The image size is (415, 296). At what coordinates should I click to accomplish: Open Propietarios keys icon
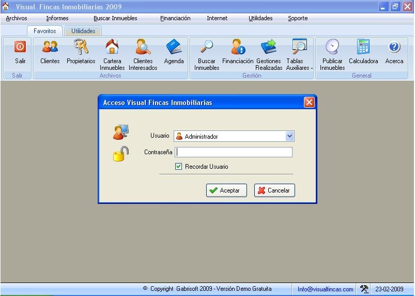pos(81,47)
